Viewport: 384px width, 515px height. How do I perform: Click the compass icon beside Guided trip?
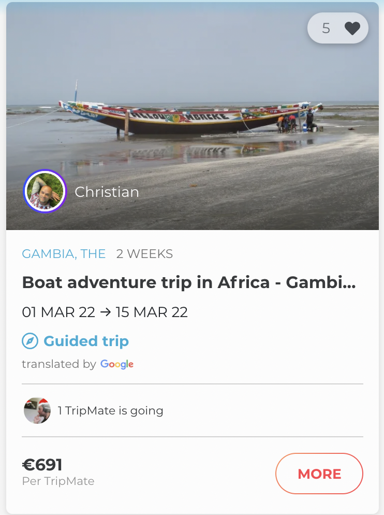pyautogui.click(x=30, y=341)
